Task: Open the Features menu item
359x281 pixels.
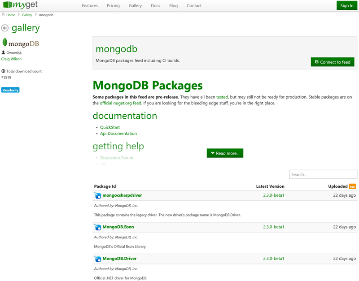Action: pyautogui.click(x=90, y=6)
